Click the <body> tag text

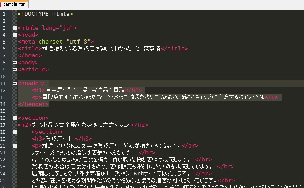point(28,62)
